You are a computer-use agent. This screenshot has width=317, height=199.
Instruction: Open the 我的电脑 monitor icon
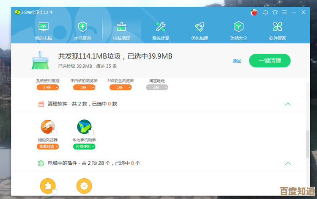[x=43, y=27]
